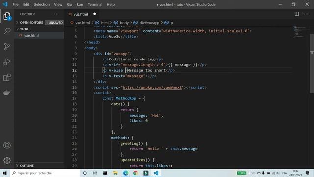Open the Terminal menu
The image size is (314, 177).
[95, 4]
